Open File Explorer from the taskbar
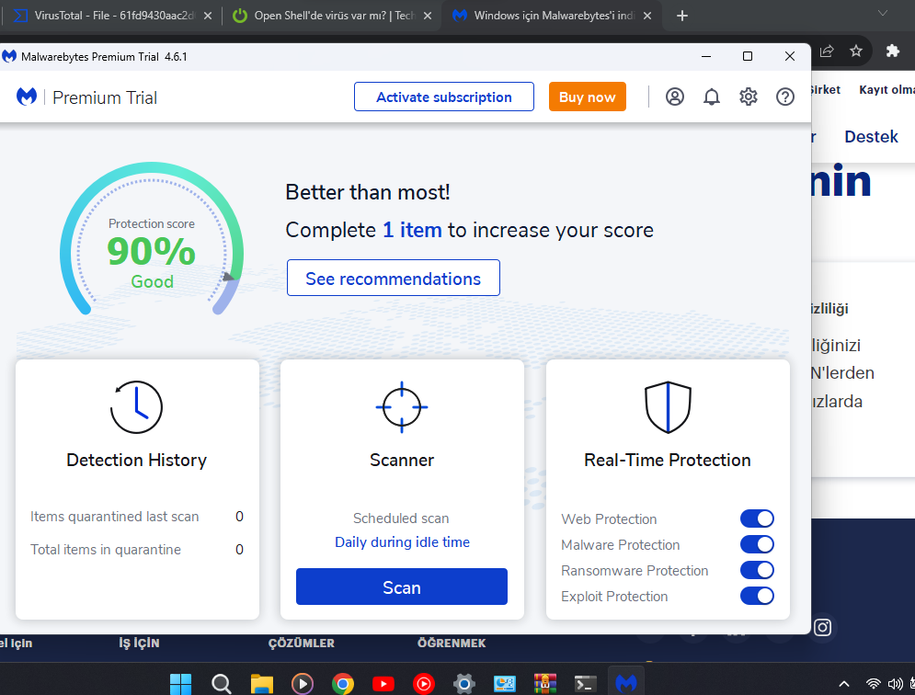This screenshot has height=695, width=915. coord(261,683)
